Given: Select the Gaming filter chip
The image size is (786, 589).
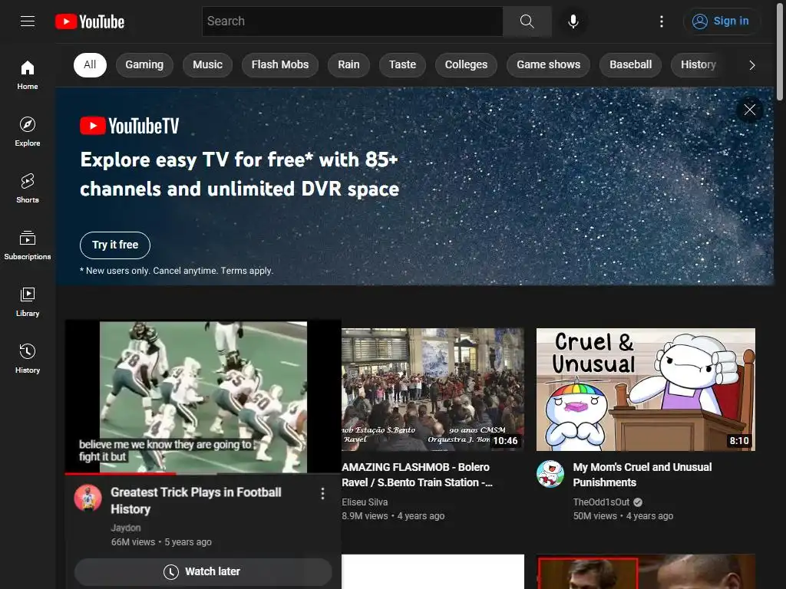Looking at the screenshot, I should click(x=144, y=64).
